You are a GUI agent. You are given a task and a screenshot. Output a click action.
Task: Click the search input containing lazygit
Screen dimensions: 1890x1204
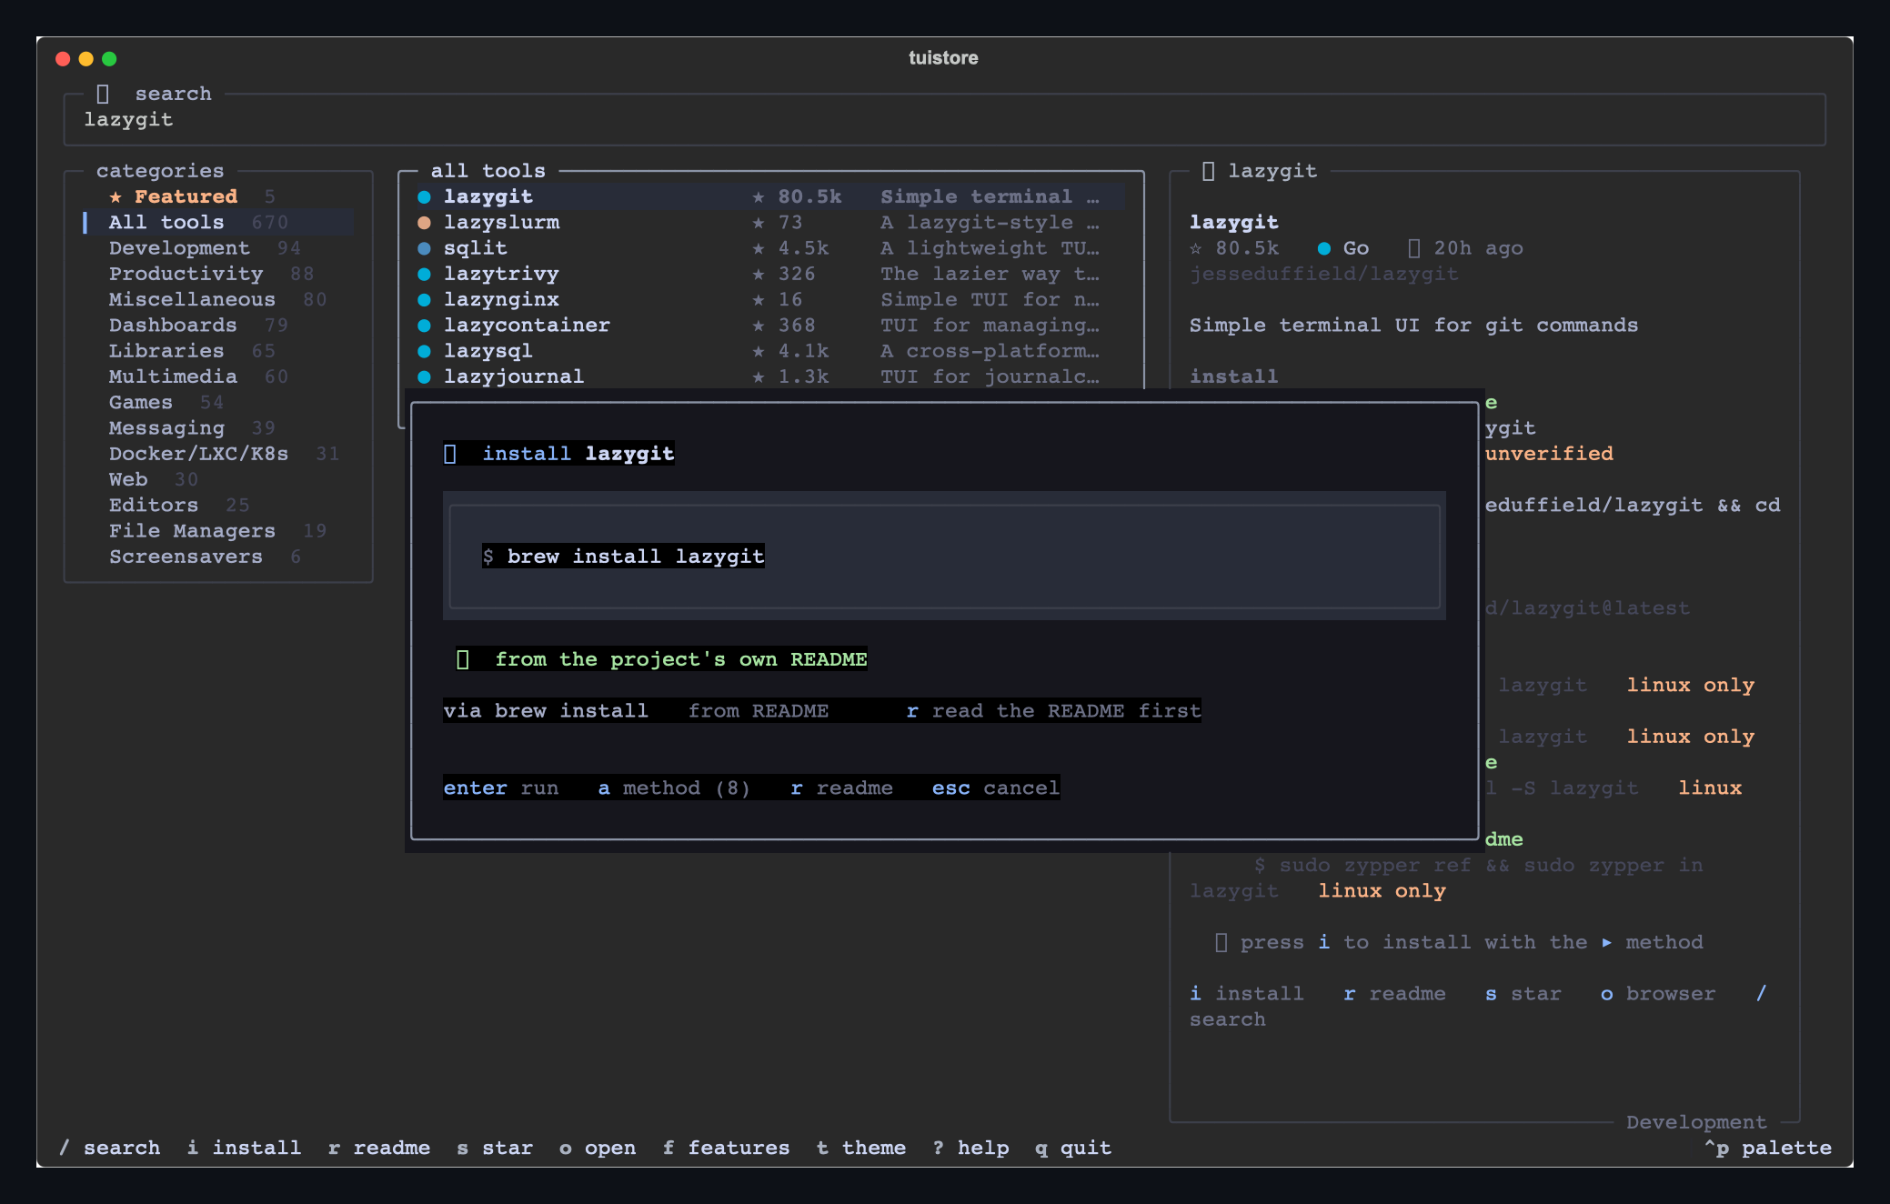944,119
